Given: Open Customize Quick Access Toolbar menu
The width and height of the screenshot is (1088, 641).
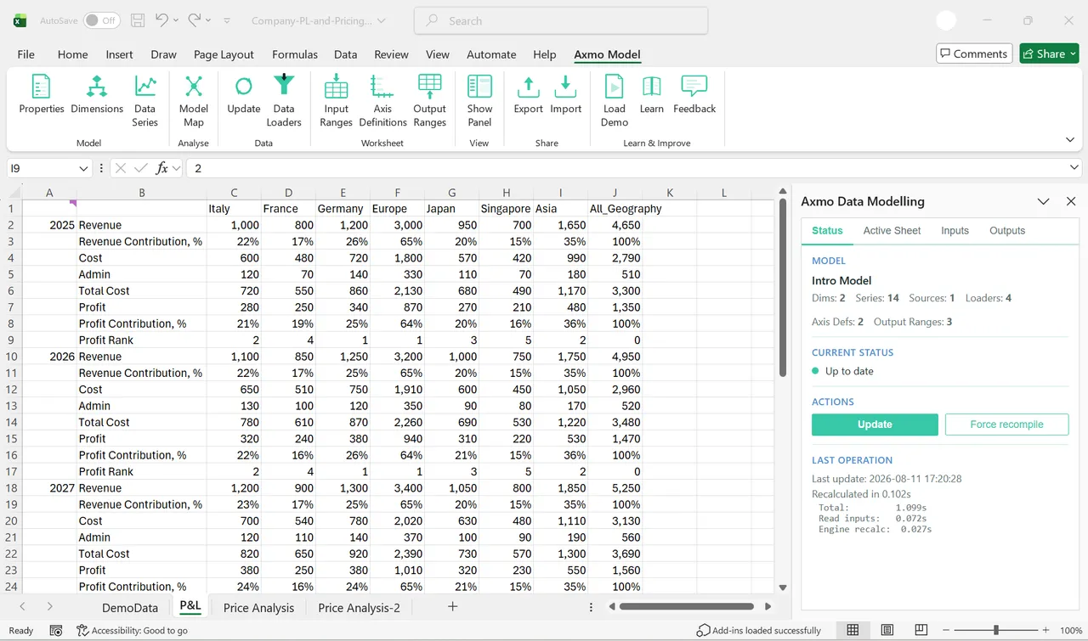Looking at the screenshot, I should tap(227, 20).
